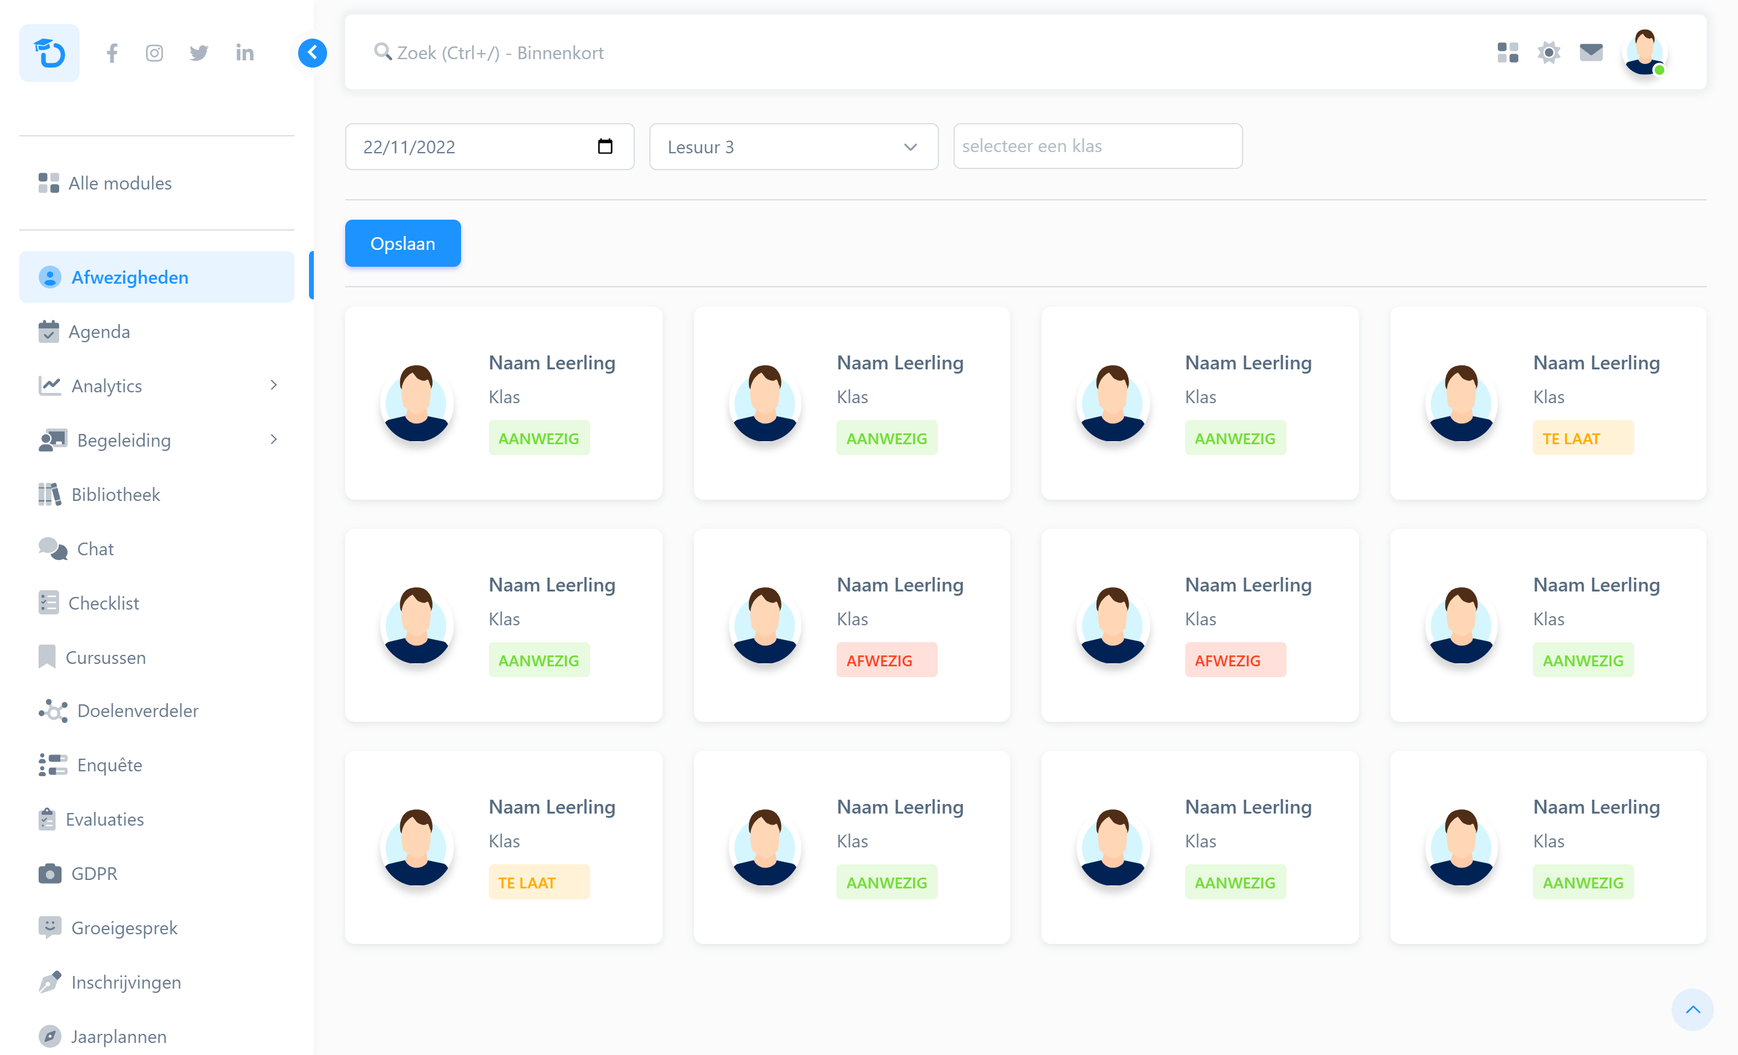The width and height of the screenshot is (1738, 1055).
Task: Click the Jaarplannen compass icon
Action: point(49,1036)
